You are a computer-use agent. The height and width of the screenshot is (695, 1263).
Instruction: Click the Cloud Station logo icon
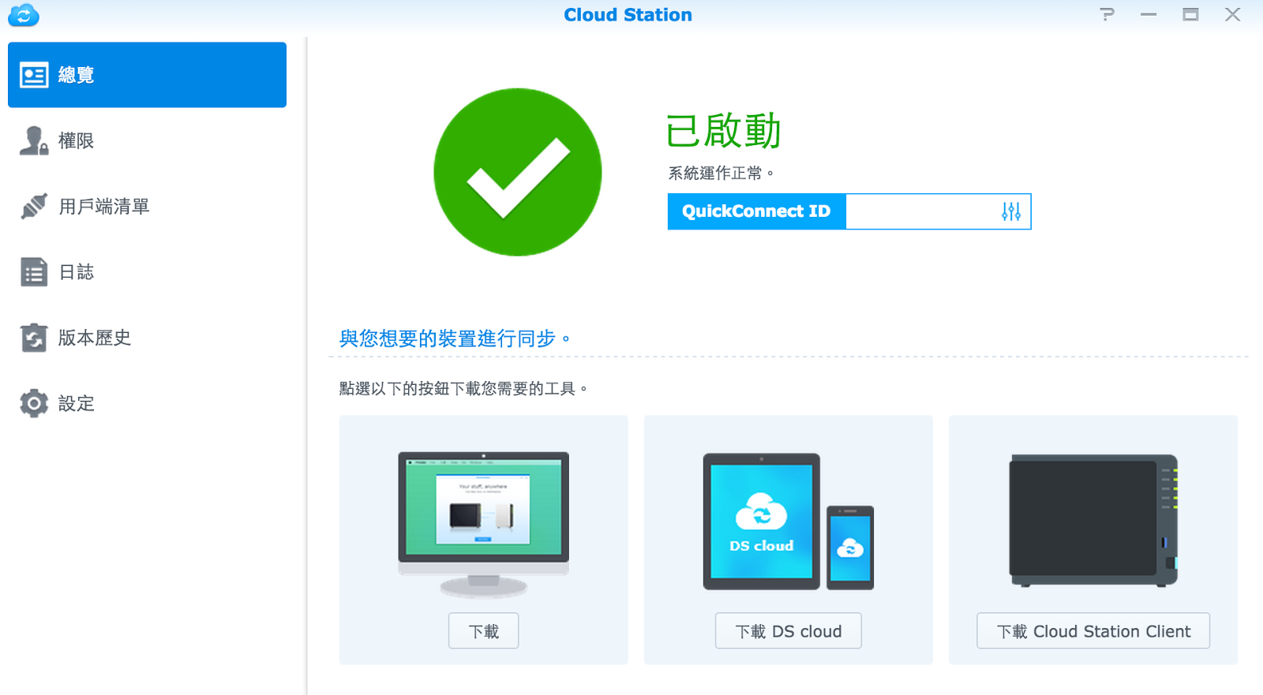(24, 15)
